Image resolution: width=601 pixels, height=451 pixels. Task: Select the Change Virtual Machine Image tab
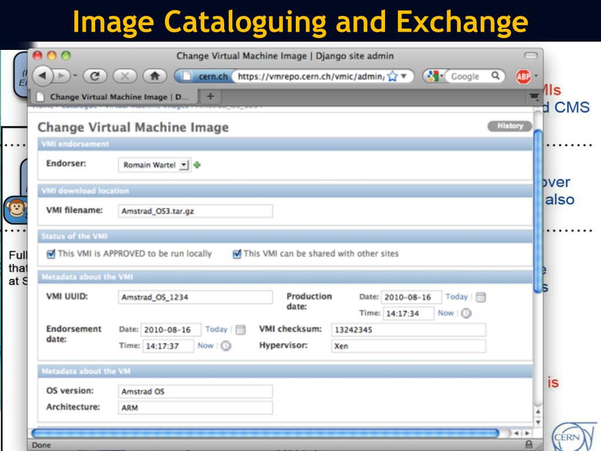tap(114, 97)
